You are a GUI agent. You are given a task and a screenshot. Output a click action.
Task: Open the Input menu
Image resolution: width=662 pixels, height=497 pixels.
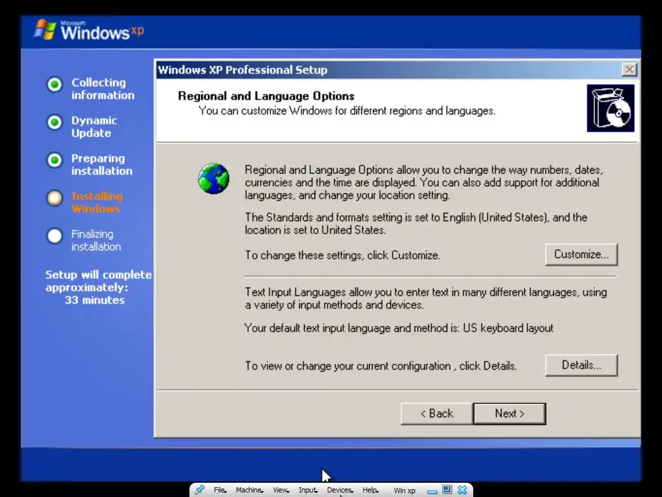[x=308, y=490]
